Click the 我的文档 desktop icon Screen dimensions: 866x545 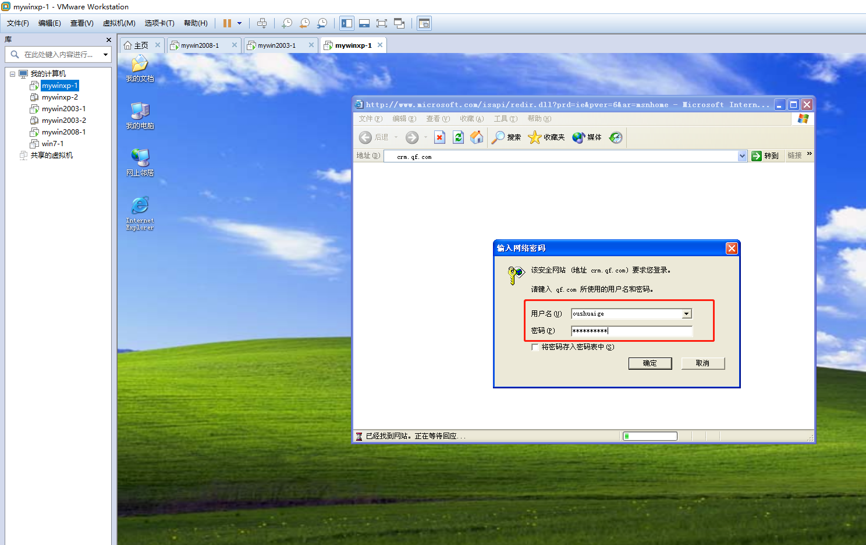pyautogui.click(x=140, y=69)
